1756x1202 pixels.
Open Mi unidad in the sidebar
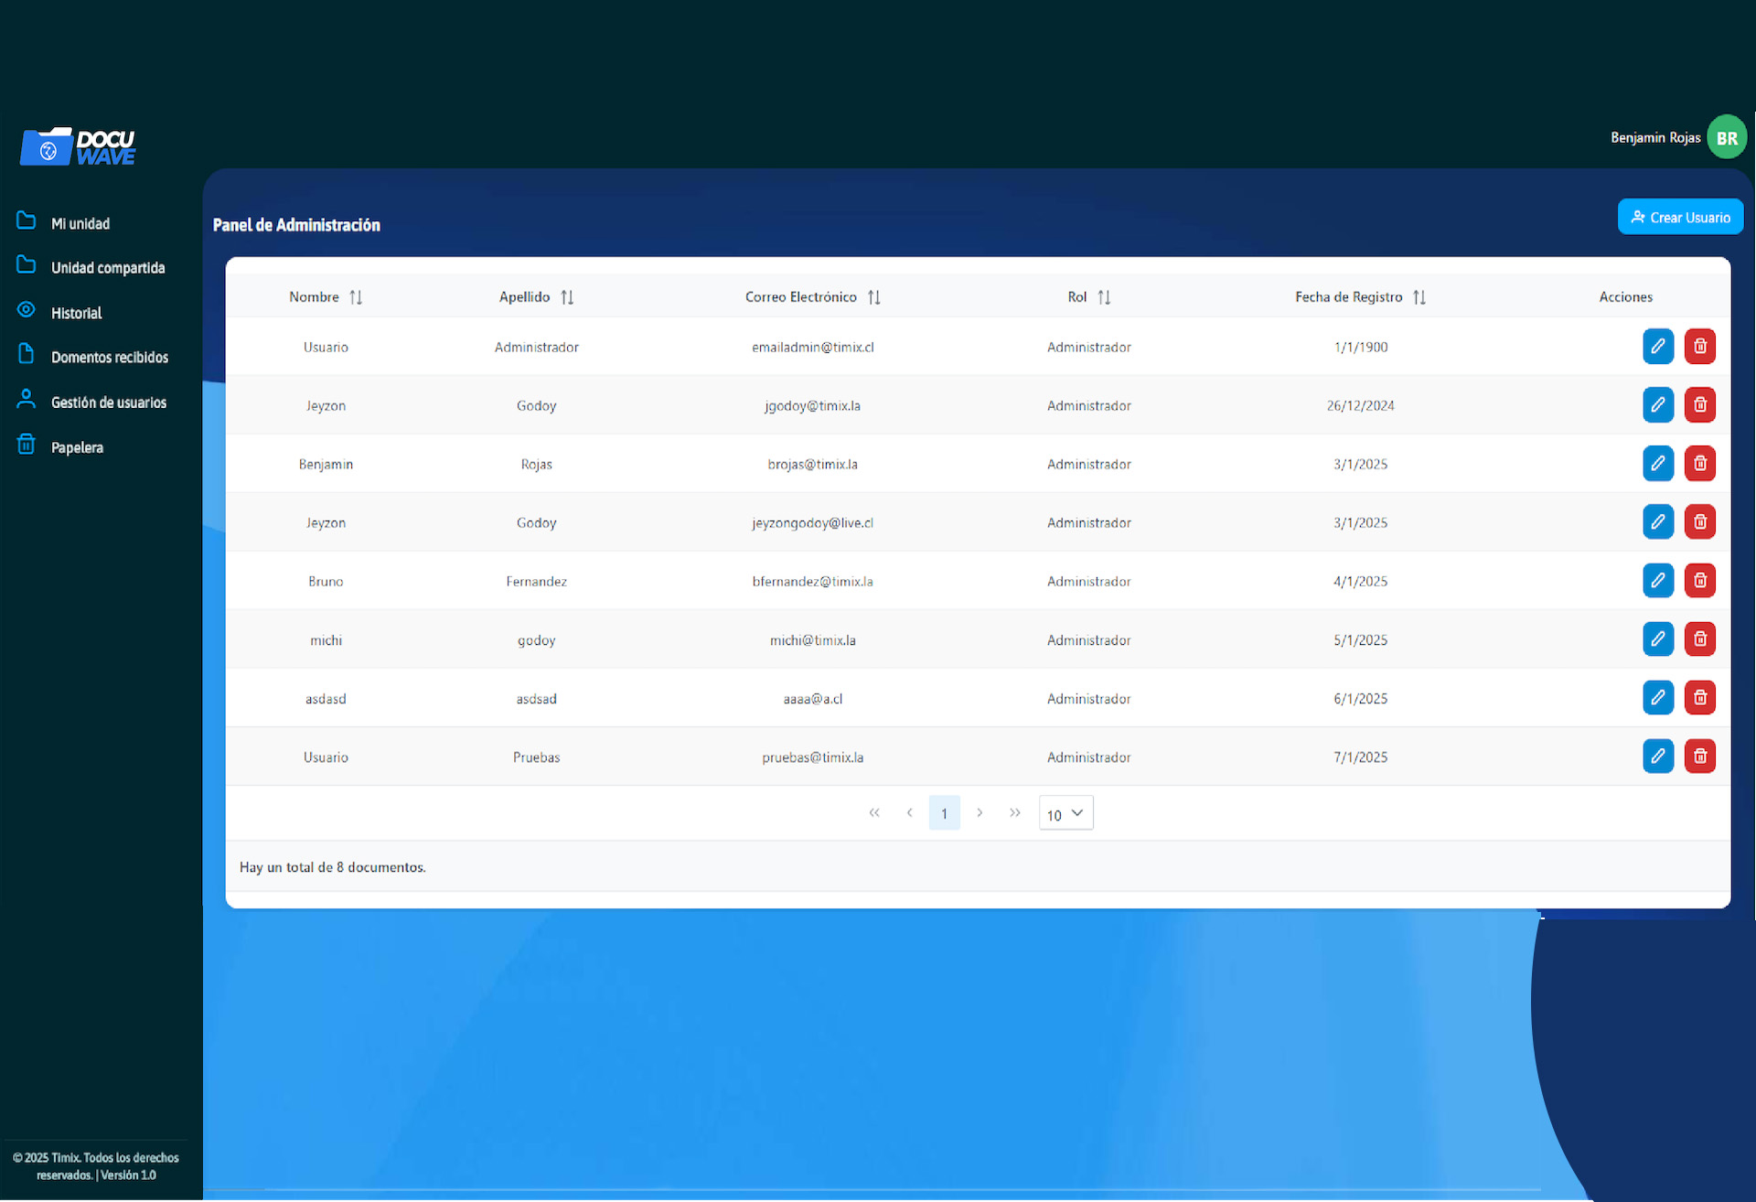coord(64,223)
